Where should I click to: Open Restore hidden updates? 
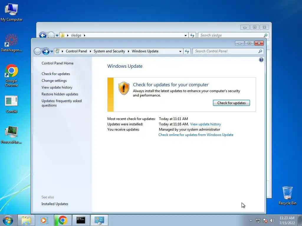pos(60,94)
